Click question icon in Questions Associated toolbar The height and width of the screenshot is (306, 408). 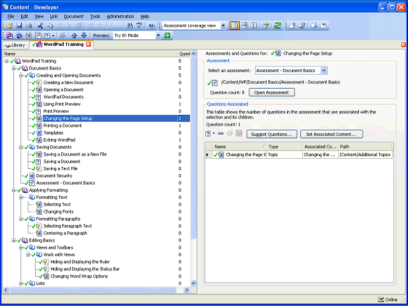[x=208, y=133]
